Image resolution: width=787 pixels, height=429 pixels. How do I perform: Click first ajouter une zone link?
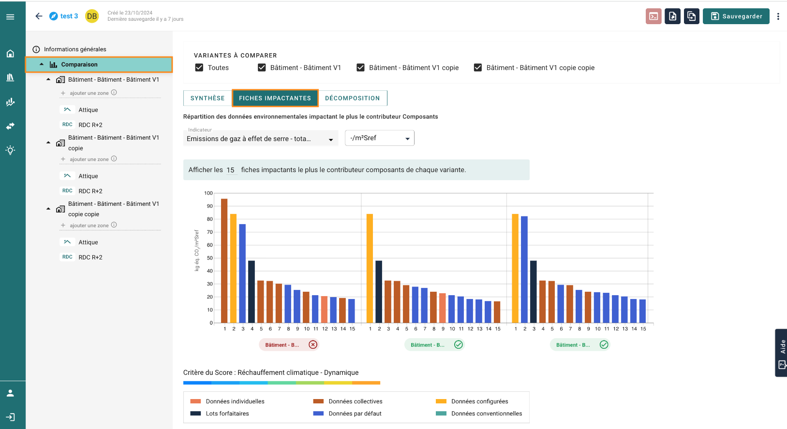[89, 93]
